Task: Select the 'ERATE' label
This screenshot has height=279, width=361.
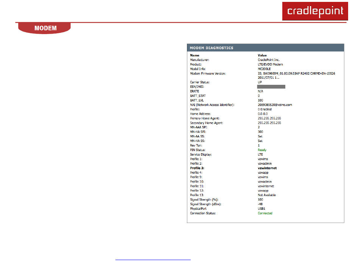Action: click(x=195, y=91)
